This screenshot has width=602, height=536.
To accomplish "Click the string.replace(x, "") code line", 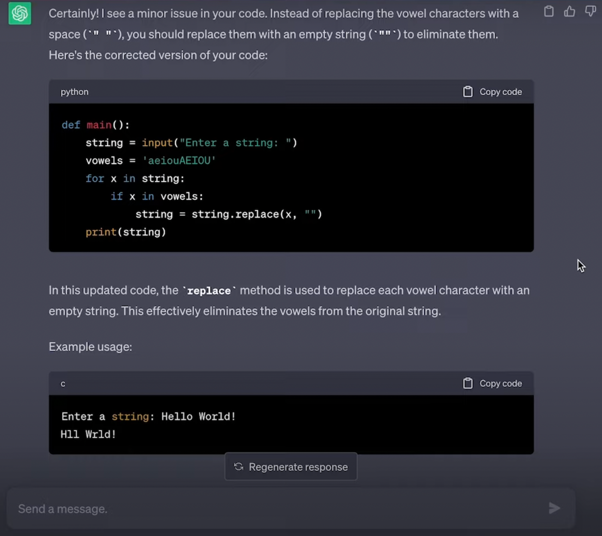I will pyautogui.click(x=229, y=214).
